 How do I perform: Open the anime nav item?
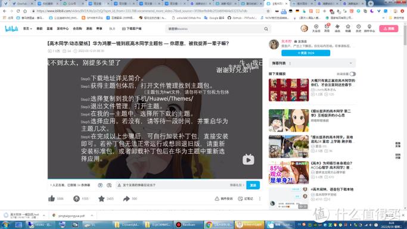tap(39, 29)
